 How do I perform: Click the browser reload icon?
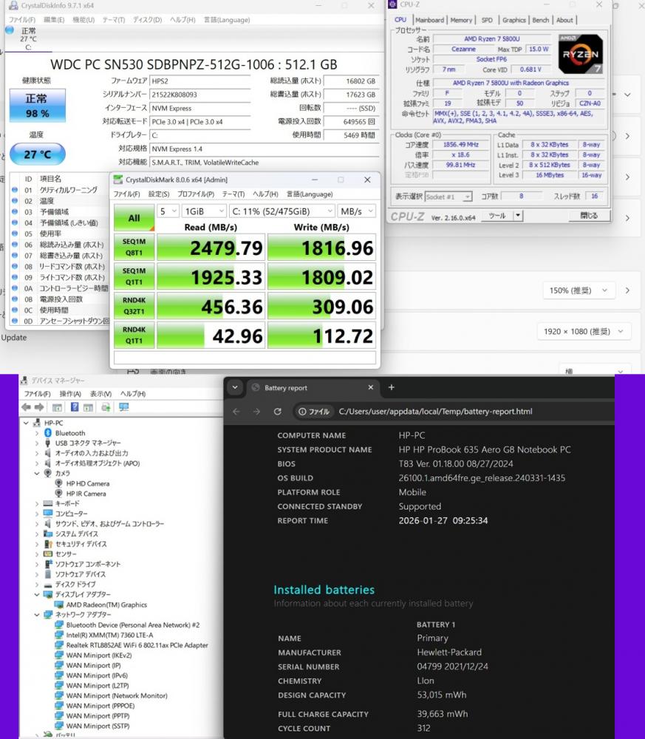coord(278,412)
